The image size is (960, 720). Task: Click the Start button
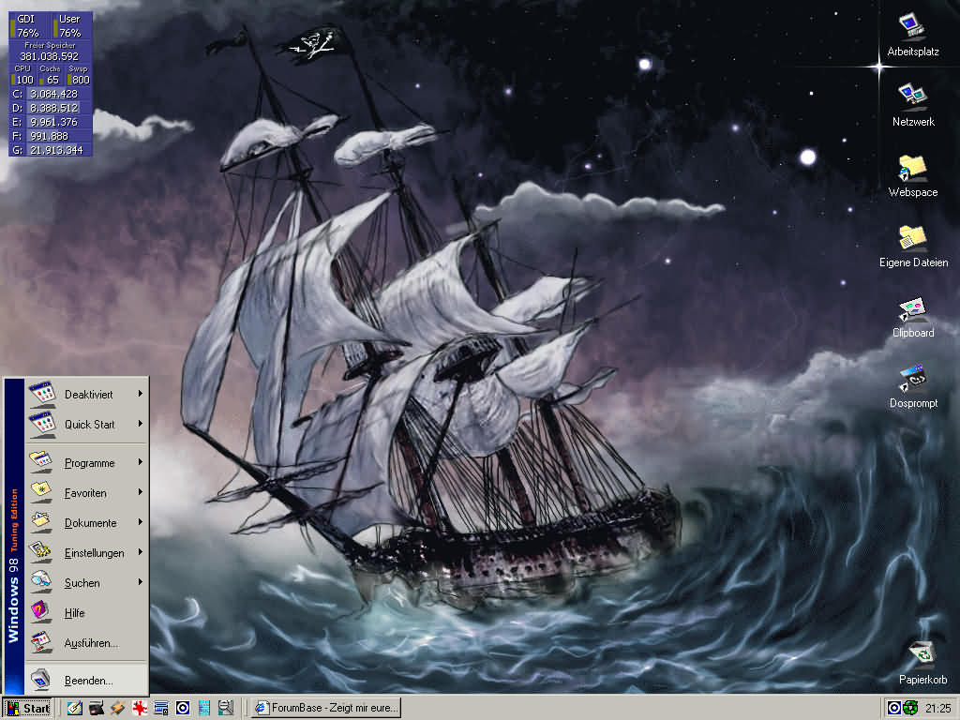click(28, 709)
